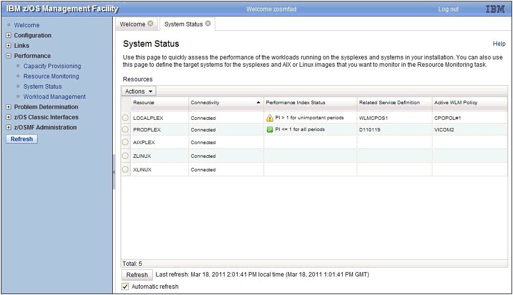Open the Actions dropdown menu

coord(138,91)
